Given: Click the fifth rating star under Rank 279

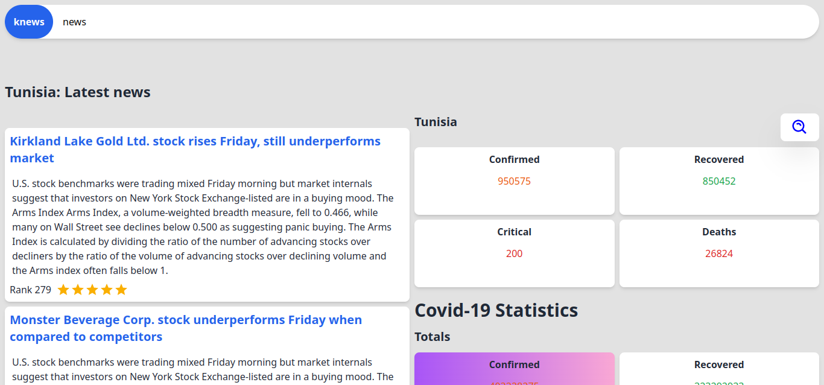Looking at the screenshot, I should [121, 290].
